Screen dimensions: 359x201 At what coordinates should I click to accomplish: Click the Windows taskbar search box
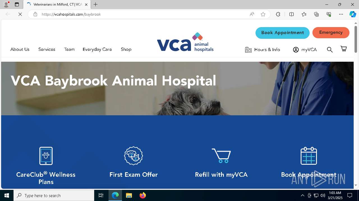point(54,195)
